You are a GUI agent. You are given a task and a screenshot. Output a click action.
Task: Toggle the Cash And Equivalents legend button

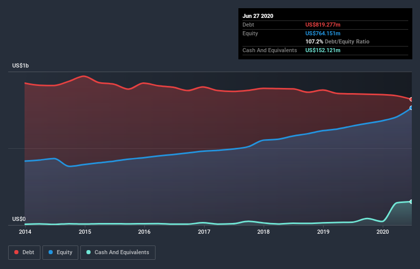pyautogui.click(x=118, y=253)
